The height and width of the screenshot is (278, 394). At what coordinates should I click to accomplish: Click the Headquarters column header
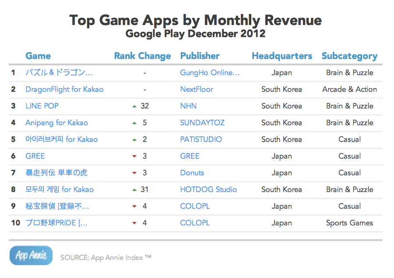(x=282, y=56)
